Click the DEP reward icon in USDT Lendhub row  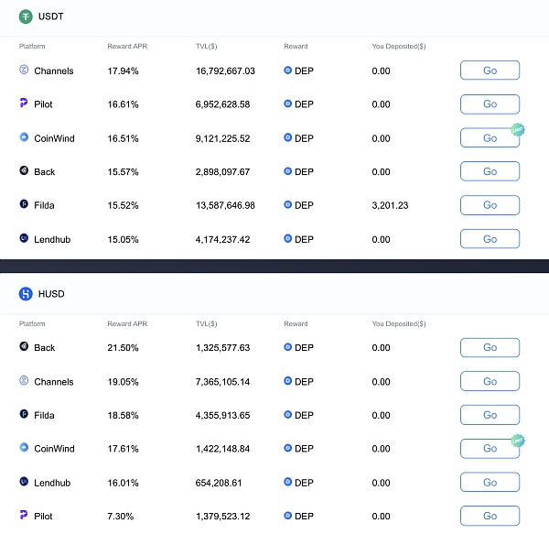coord(288,239)
